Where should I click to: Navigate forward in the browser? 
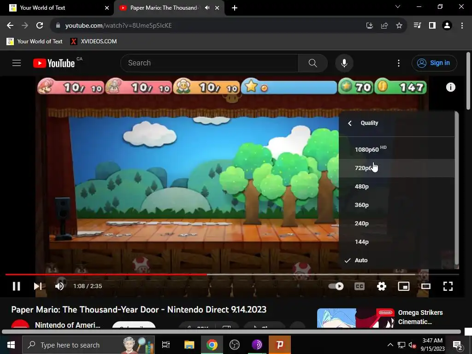(25, 26)
